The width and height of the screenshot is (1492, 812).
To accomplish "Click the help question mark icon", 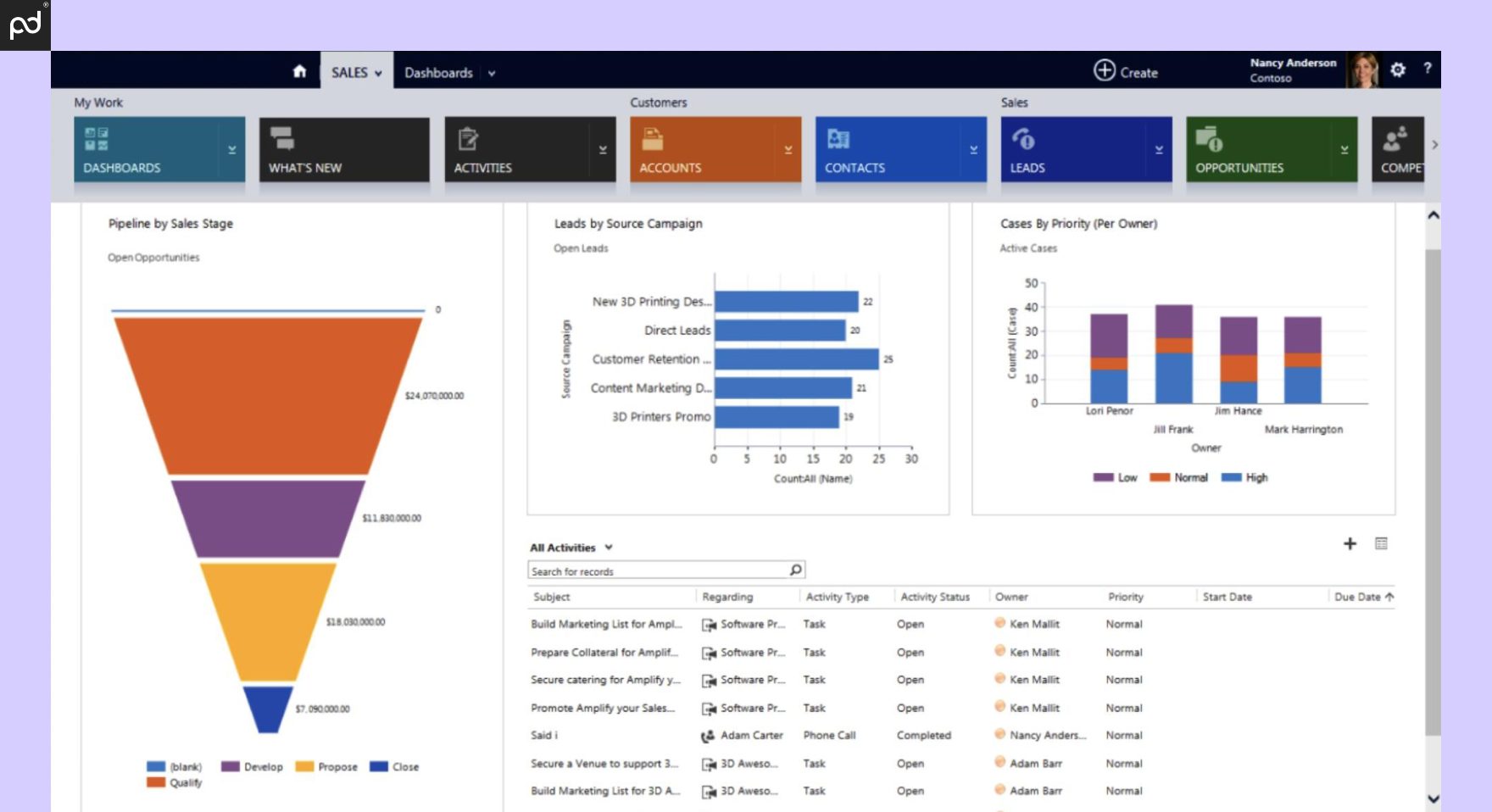I will pyautogui.click(x=1427, y=69).
